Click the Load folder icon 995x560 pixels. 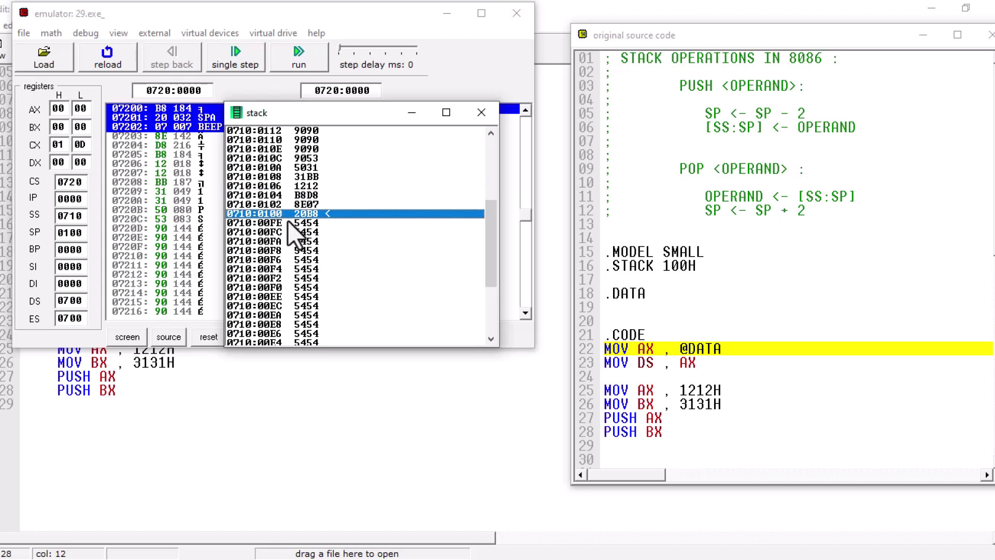44,51
